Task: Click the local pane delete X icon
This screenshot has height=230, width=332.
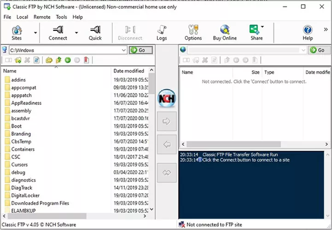Action: tap(27, 60)
